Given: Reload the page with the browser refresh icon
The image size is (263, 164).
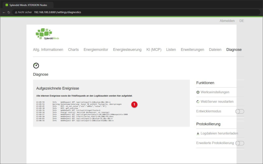Looking at the screenshot, I should point(9,12).
